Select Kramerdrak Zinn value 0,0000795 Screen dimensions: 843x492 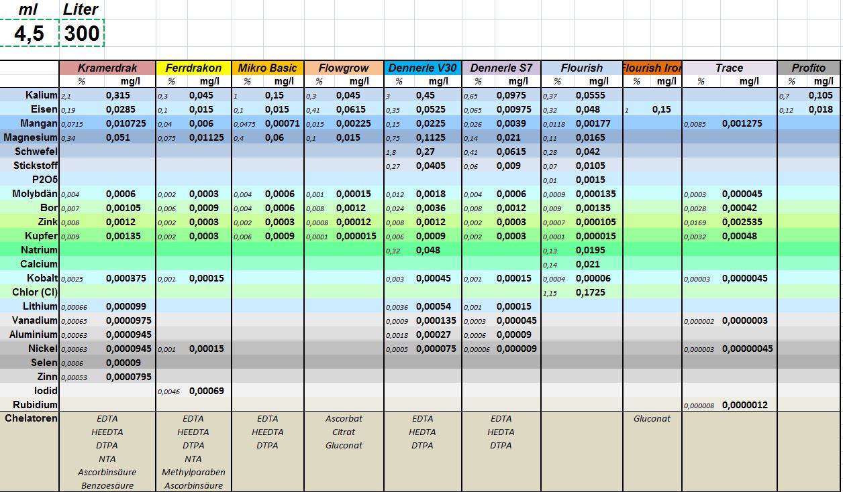point(129,377)
